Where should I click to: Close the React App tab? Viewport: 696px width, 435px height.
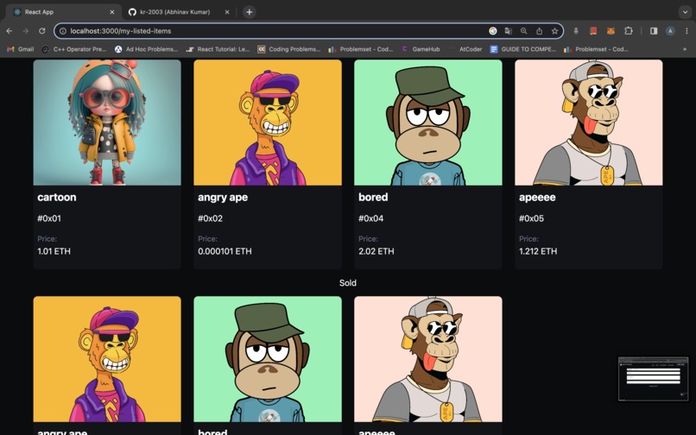tap(112, 12)
